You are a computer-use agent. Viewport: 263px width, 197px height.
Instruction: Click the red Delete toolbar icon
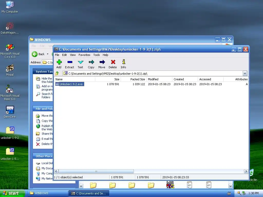[113, 62]
